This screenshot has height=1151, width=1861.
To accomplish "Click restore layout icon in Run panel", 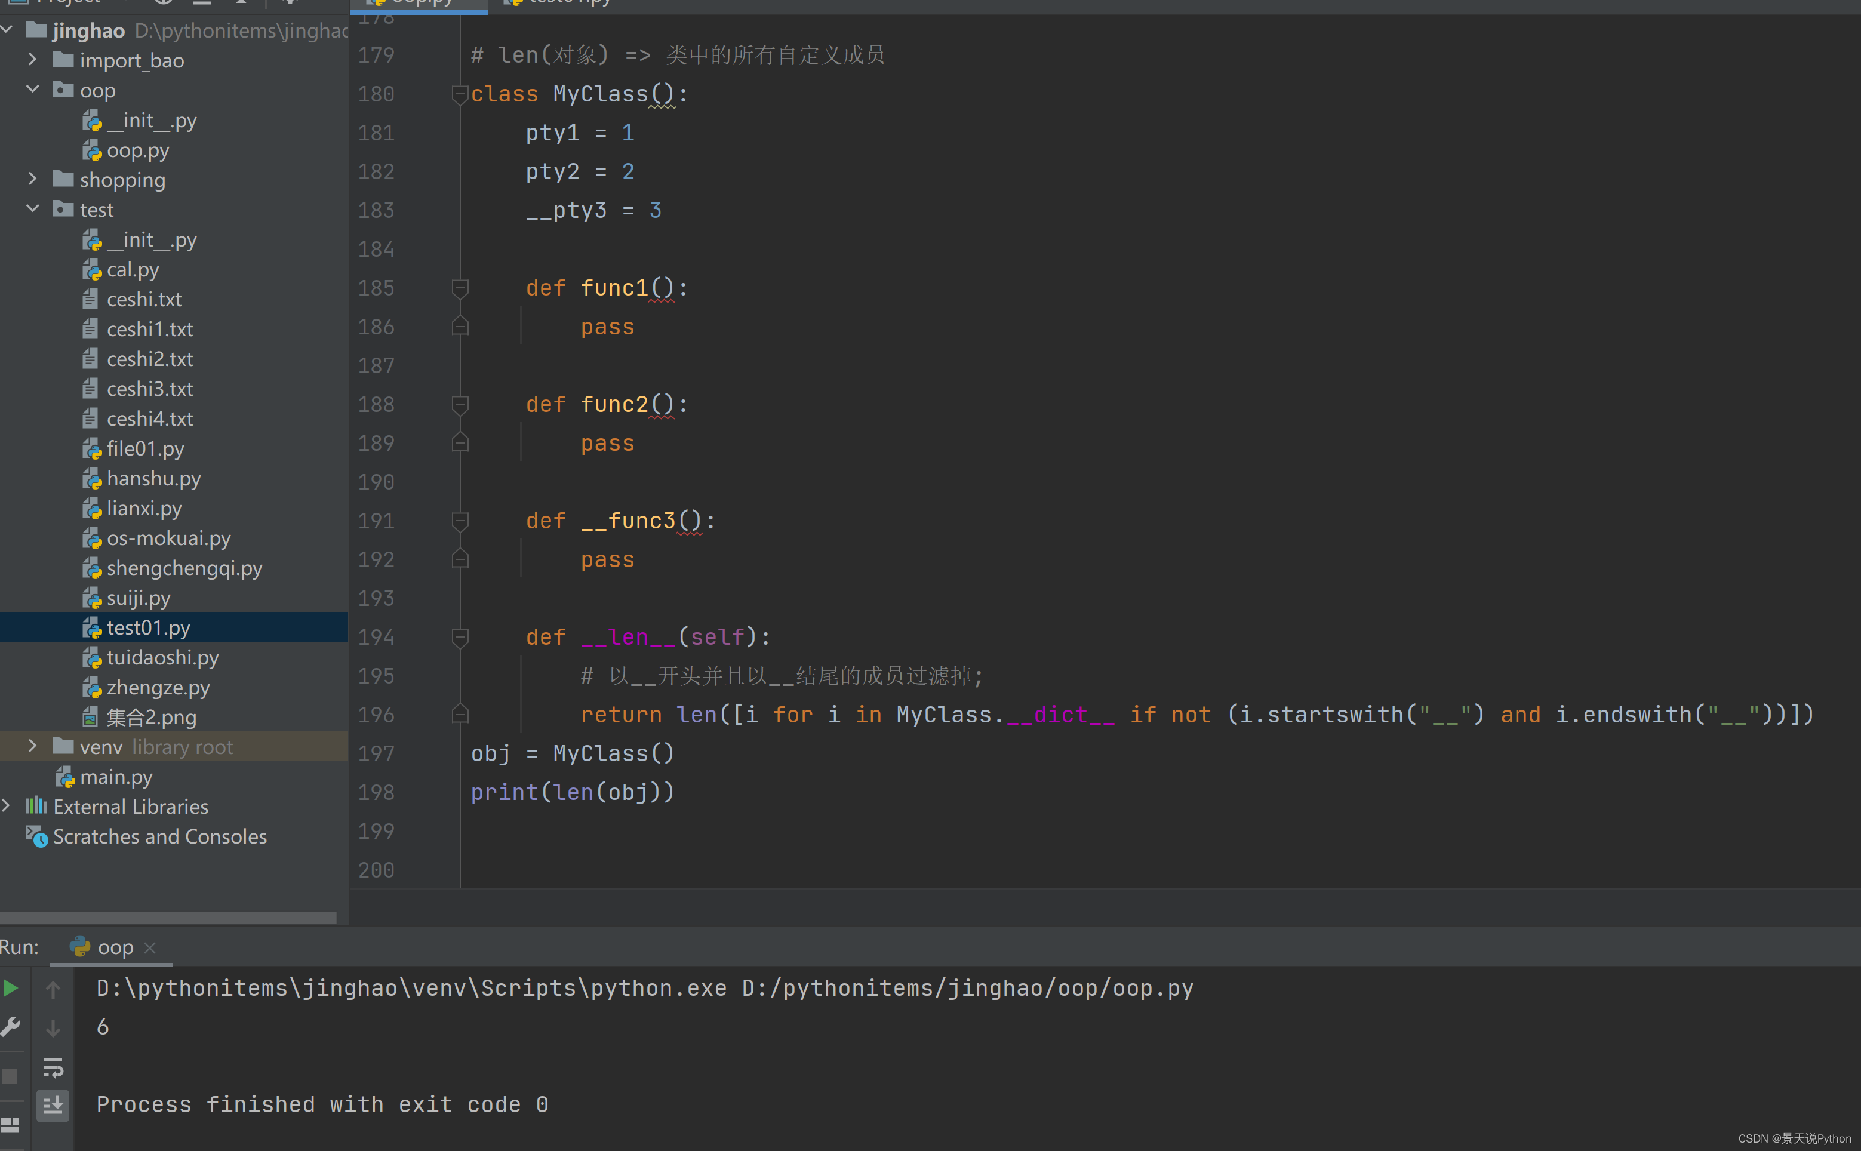I will (x=10, y=1124).
